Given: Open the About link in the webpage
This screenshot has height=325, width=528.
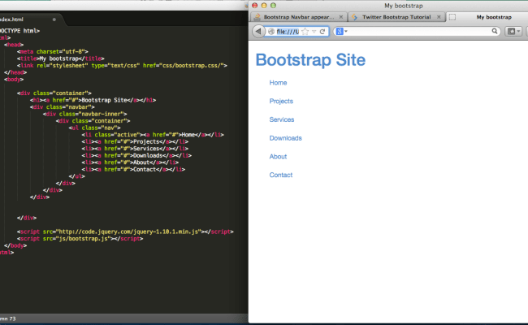Looking at the screenshot, I should tap(278, 157).
